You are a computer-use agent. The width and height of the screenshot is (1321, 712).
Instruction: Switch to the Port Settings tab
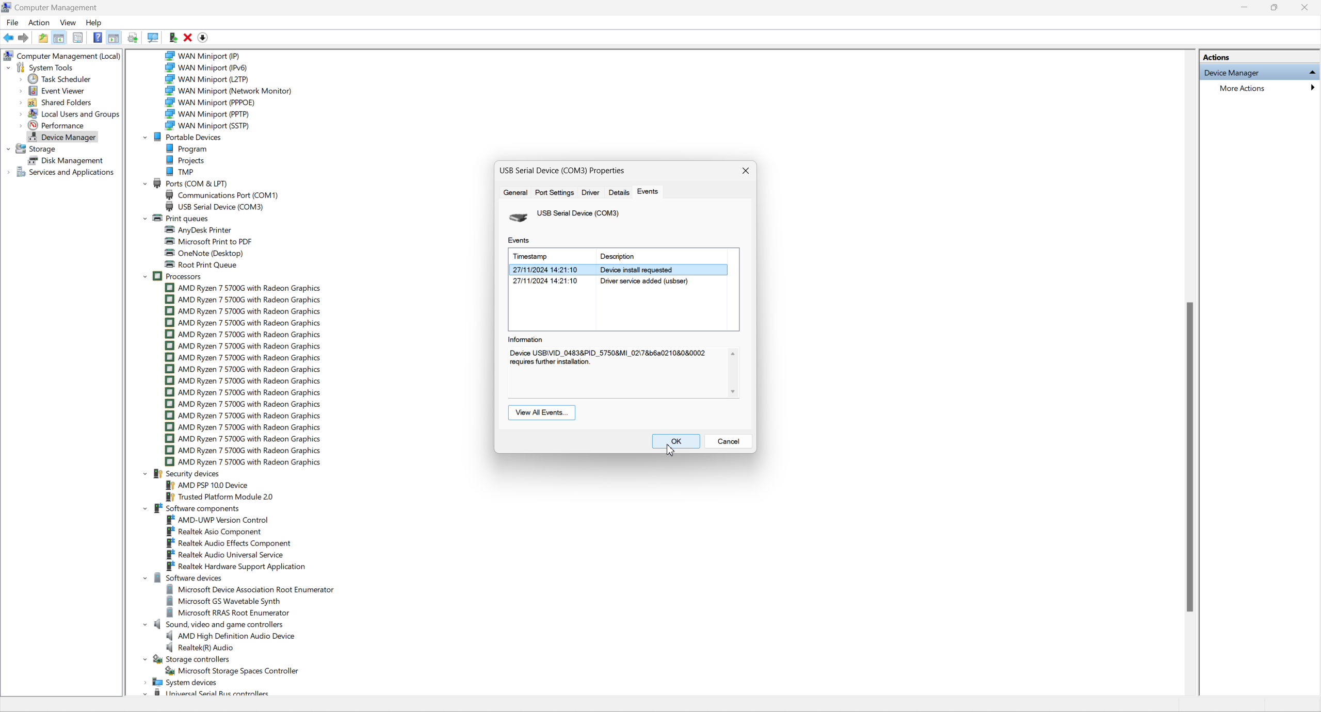pos(554,192)
